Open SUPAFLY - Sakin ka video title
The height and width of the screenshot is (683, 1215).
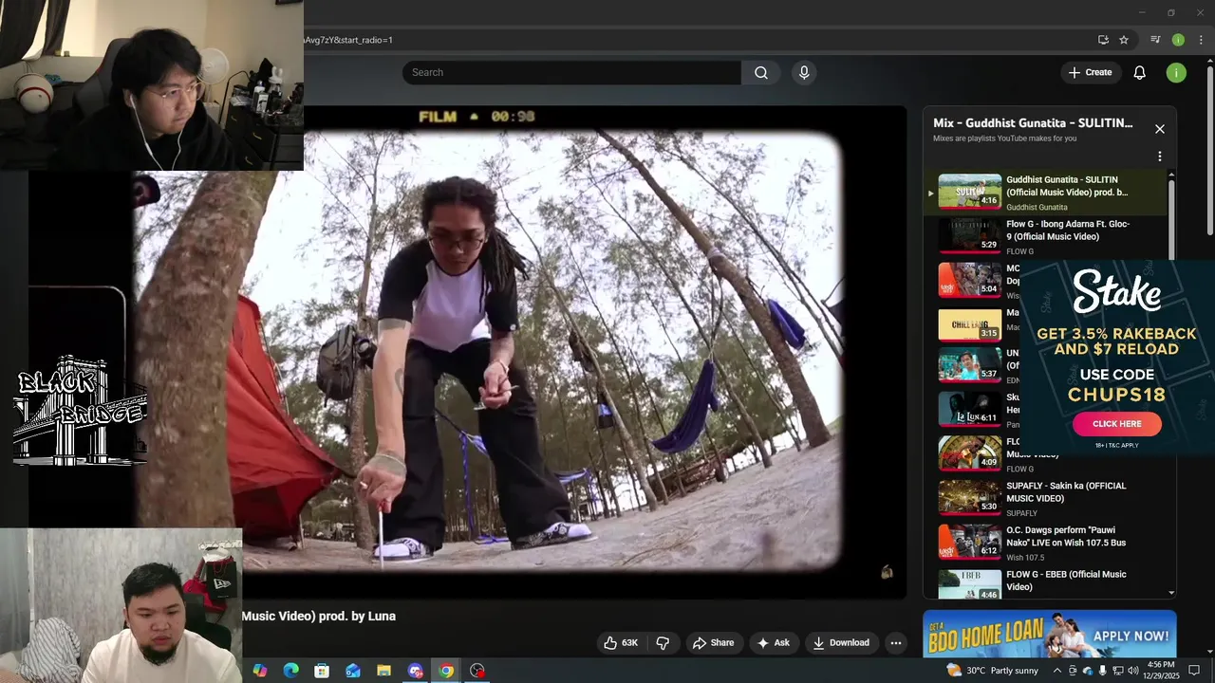pyautogui.click(x=1066, y=492)
